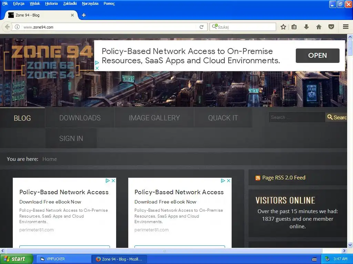Open the Narzędzia menu
Image resolution: width=353 pixels, height=264 pixels.
(x=90, y=3)
